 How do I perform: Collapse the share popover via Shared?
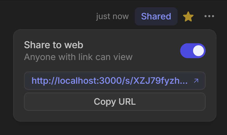pos(156,16)
